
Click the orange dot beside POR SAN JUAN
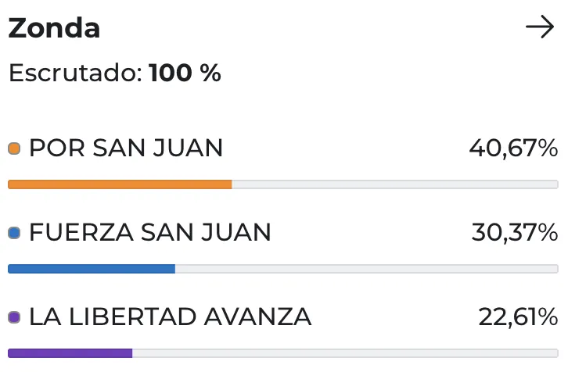tap(14, 148)
